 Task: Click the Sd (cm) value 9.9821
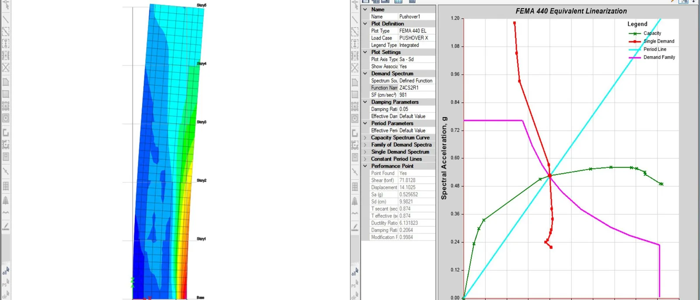416,202
